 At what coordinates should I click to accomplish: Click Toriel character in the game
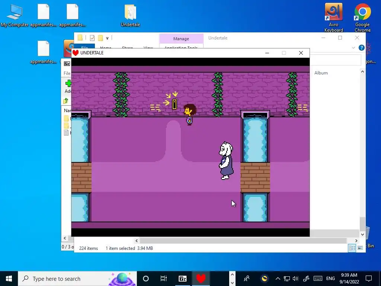click(226, 161)
